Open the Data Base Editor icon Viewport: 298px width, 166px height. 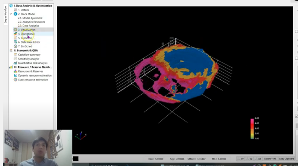pyautogui.click(x=15, y=42)
